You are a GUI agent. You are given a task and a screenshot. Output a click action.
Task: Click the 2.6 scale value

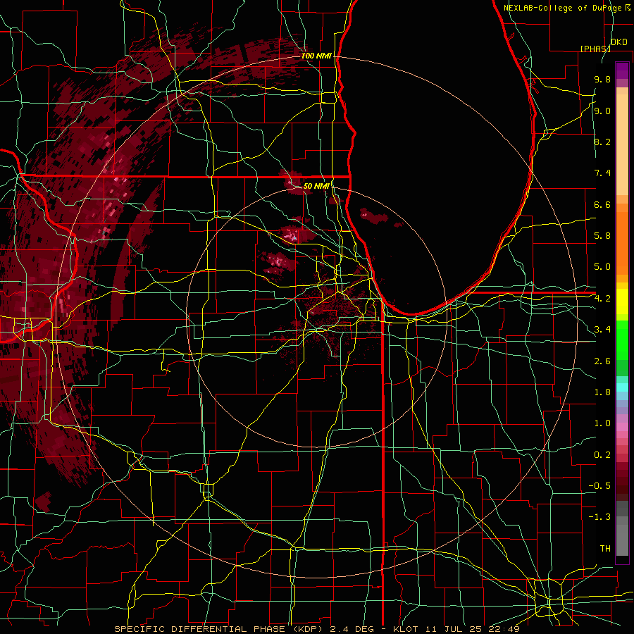pos(602,361)
